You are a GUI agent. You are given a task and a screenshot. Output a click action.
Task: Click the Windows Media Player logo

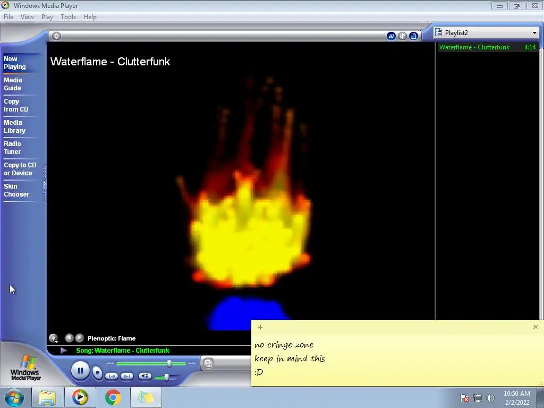point(25,368)
